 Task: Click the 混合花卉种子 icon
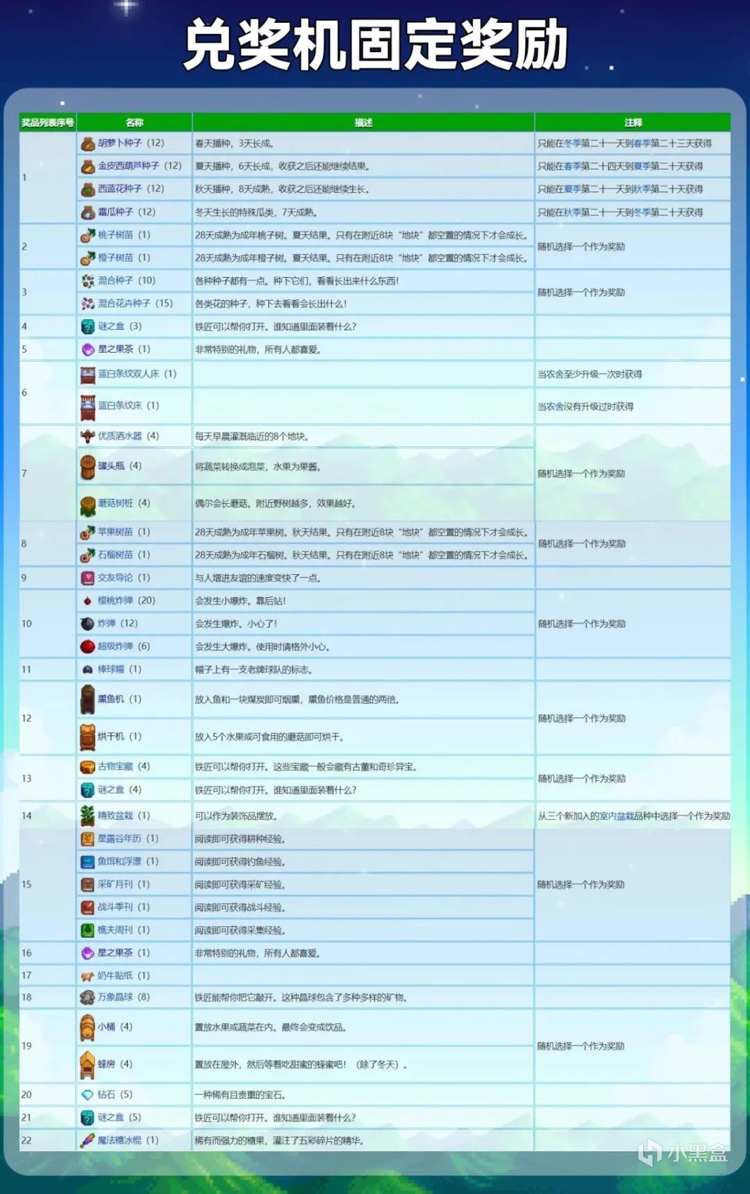click(87, 304)
